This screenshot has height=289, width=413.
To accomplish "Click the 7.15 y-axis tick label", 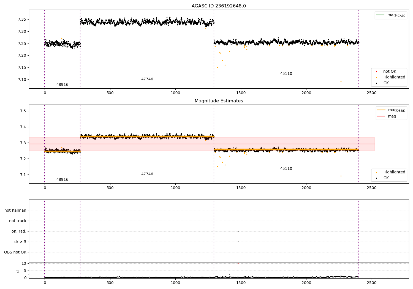I will [22, 67].
